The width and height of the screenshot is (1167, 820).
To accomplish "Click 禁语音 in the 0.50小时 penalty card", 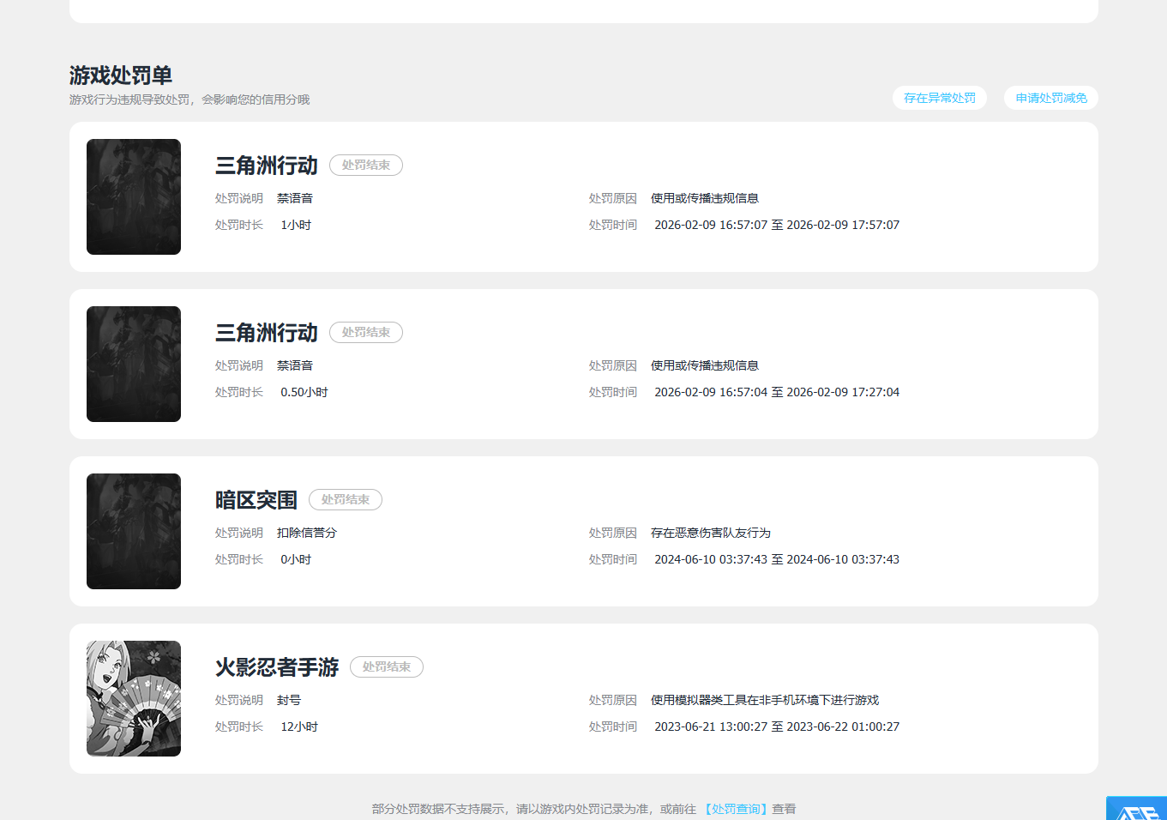I will click(295, 365).
